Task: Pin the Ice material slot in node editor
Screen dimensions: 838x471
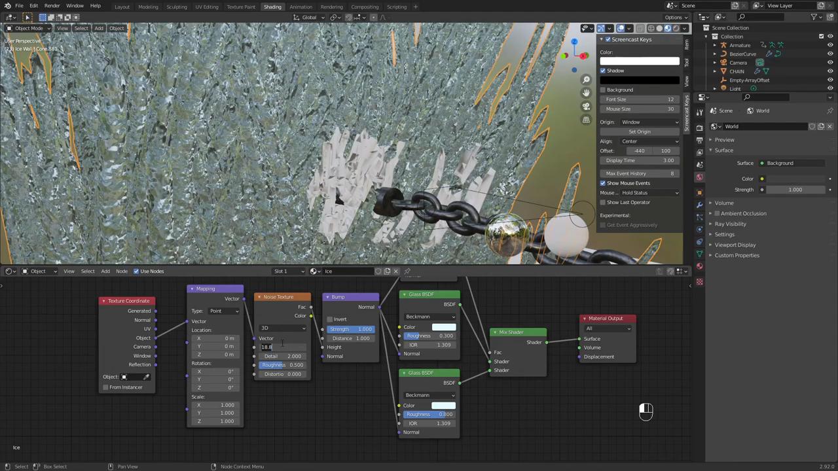Action: tap(407, 271)
